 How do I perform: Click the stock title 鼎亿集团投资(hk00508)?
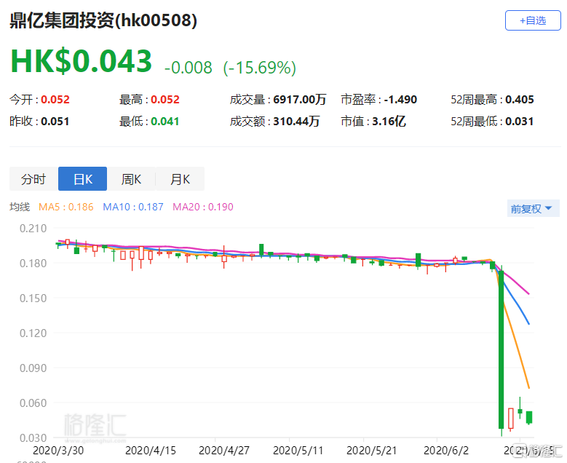(103, 20)
